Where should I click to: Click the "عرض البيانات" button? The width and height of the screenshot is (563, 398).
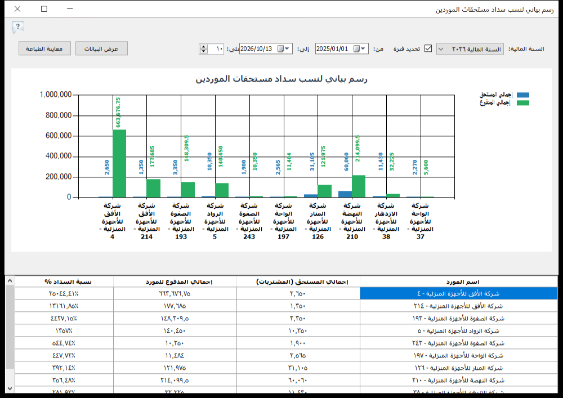point(101,48)
